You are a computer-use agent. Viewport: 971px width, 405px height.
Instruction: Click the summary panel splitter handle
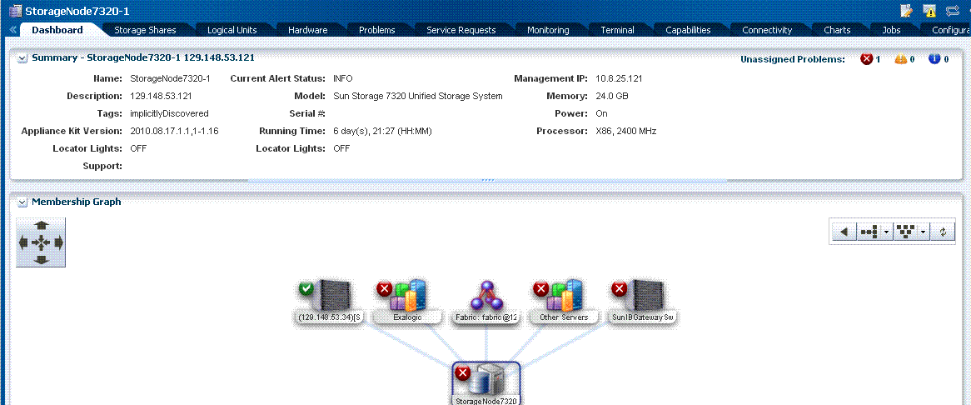pyautogui.click(x=486, y=181)
